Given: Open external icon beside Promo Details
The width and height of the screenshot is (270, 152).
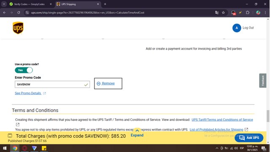Looking at the screenshot, I should tap(44, 93).
